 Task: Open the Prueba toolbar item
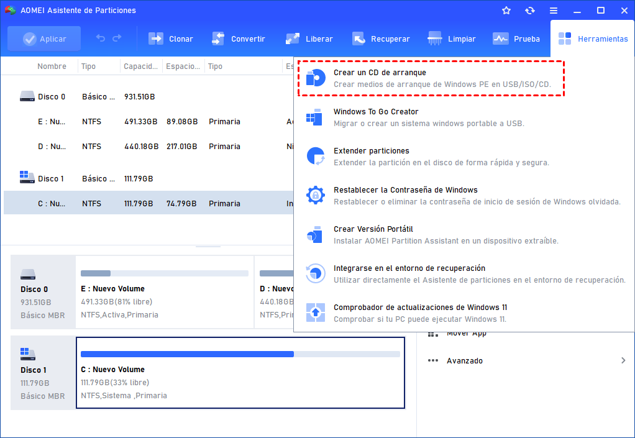(516, 39)
